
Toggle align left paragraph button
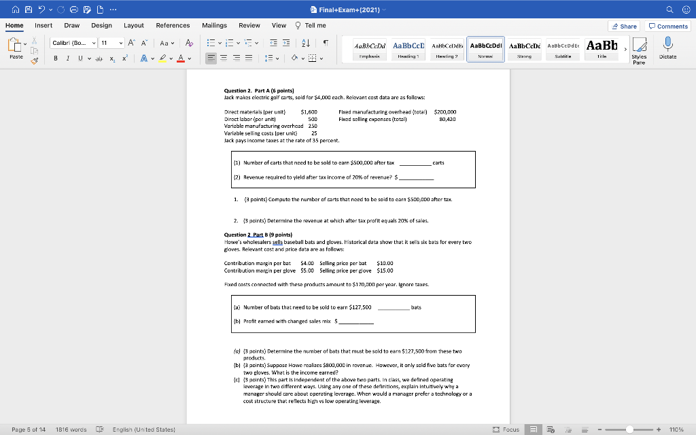pyautogui.click(x=211, y=58)
